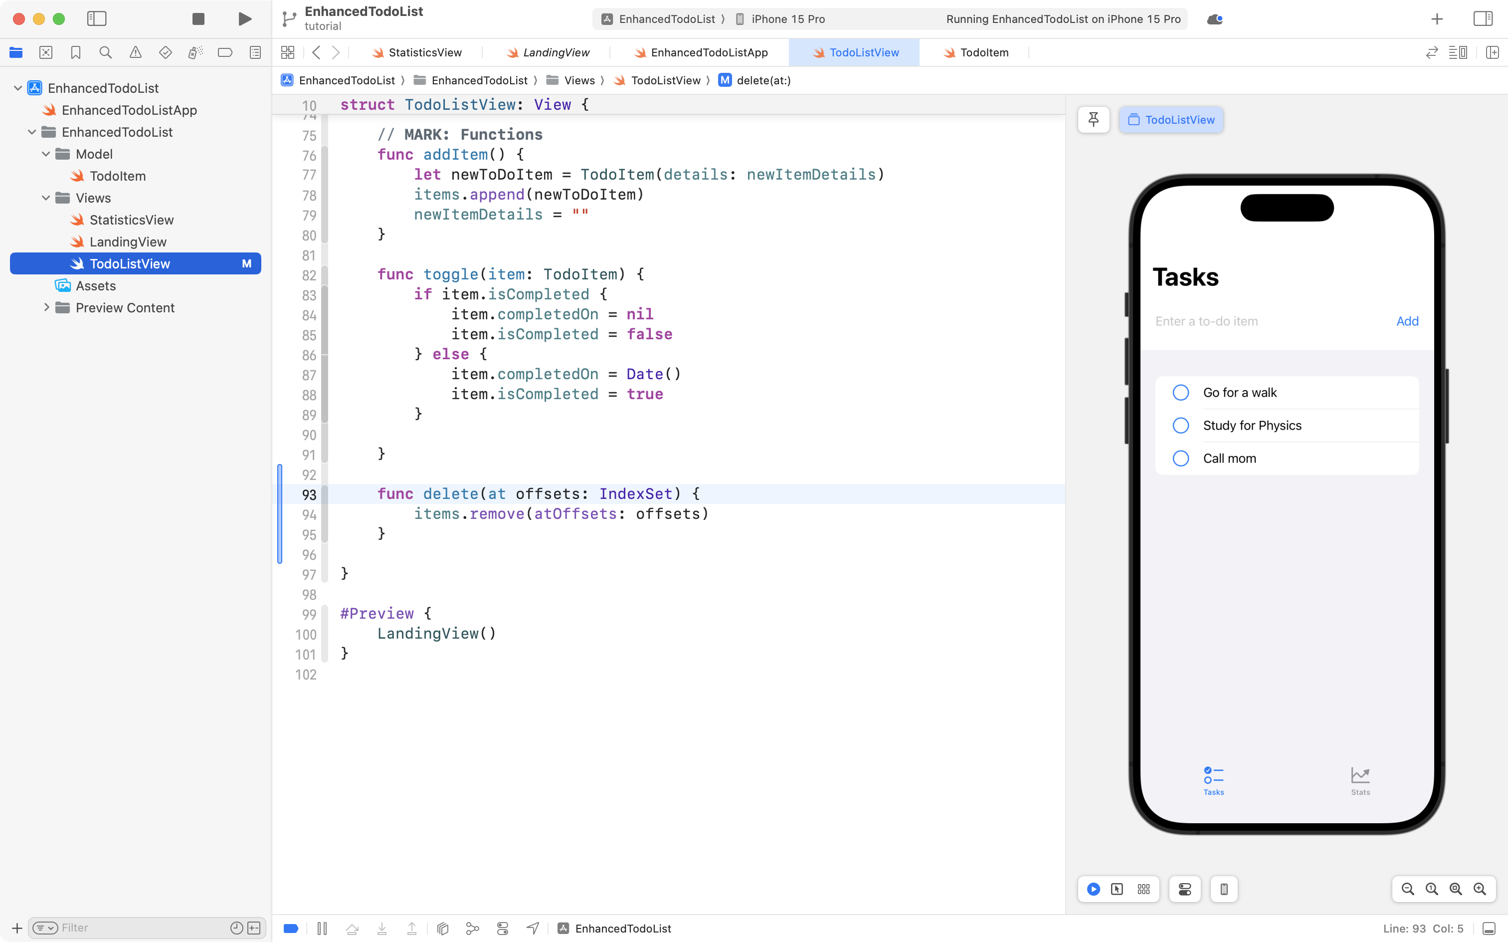Toggle the pin preview button
1508x942 pixels.
pyautogui.click(x=1093, y=119)
